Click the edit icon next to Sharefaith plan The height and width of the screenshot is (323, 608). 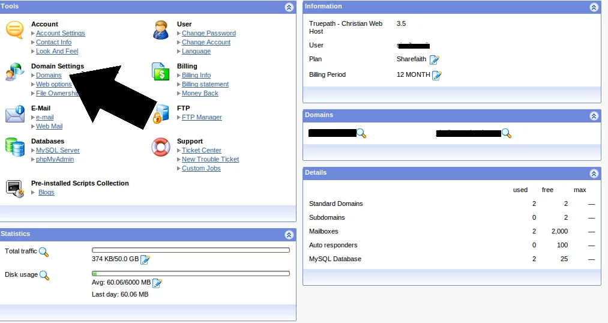(435, 59)
